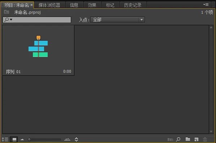
Task: Click the scrollbar up arrow
Action: [211, 27]
